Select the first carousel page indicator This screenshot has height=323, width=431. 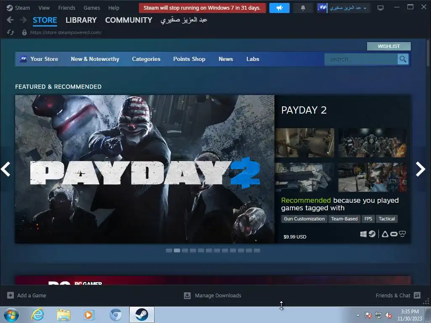click(169, 251)
